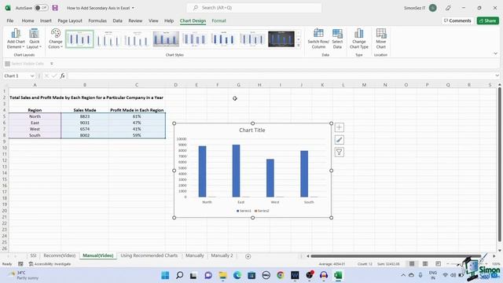Click the Chart Filters funnel button
This screenshot has height=283, width=503.
tap(339, 152)
